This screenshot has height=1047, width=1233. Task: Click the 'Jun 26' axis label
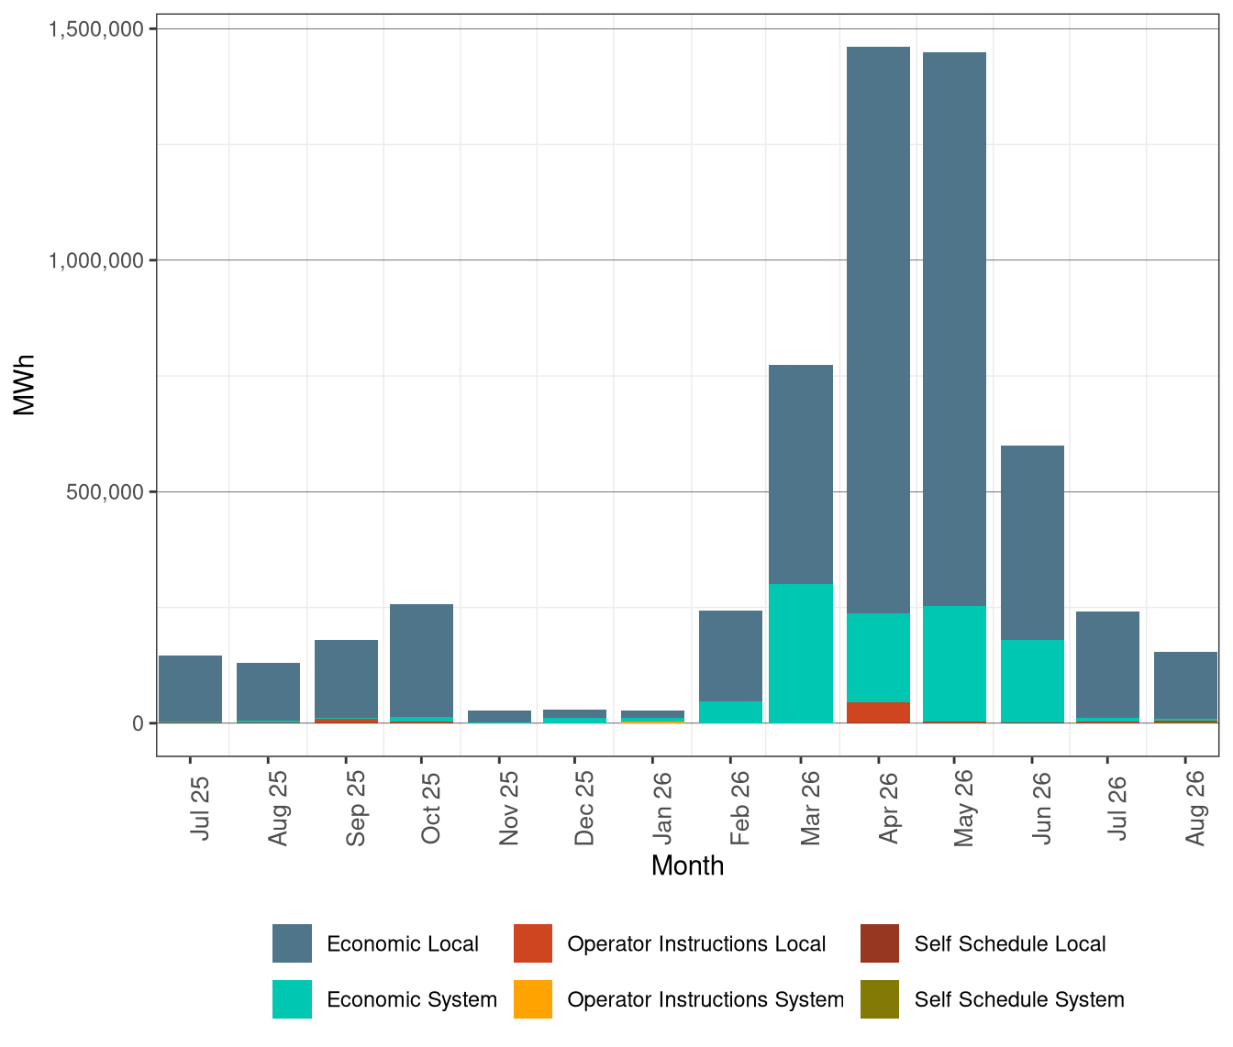pyautogui.click(x=1041, y=808)
